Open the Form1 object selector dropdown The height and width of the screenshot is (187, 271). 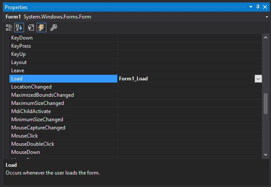click(266, 17)
